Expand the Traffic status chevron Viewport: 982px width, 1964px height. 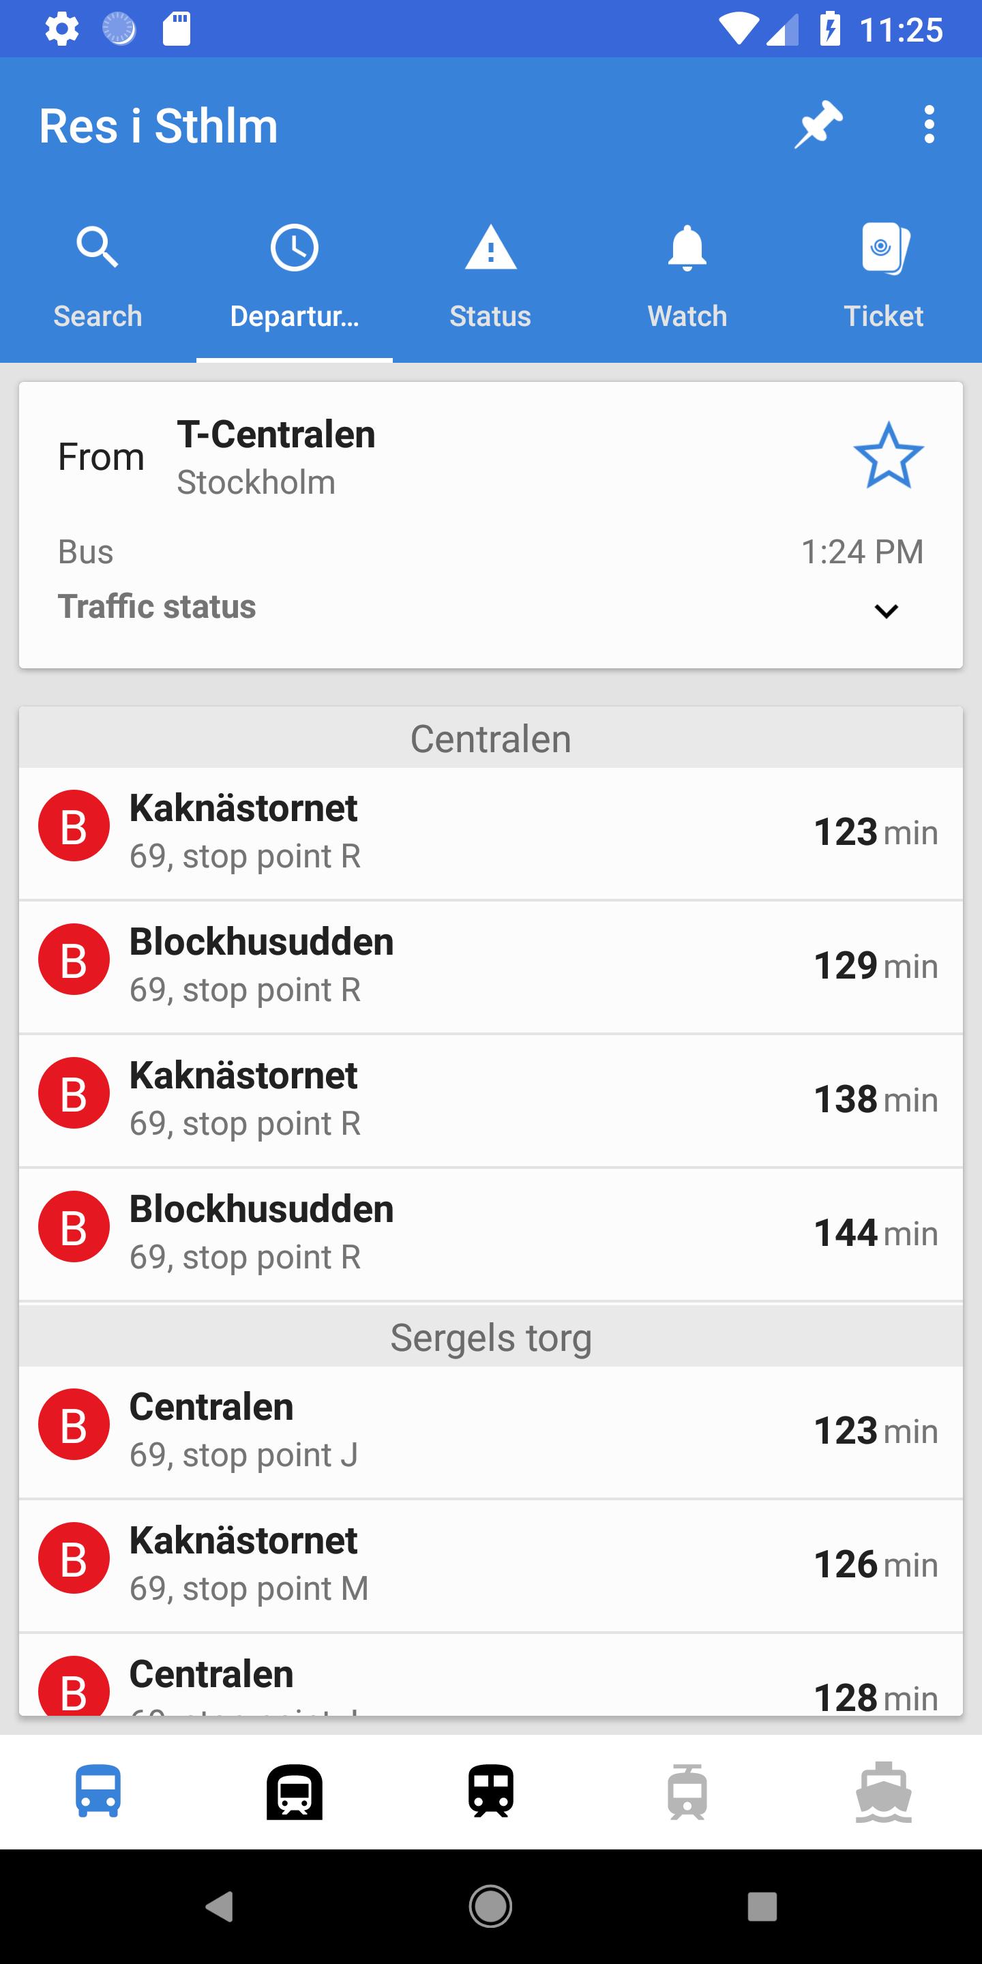click(x=886, y=611)
